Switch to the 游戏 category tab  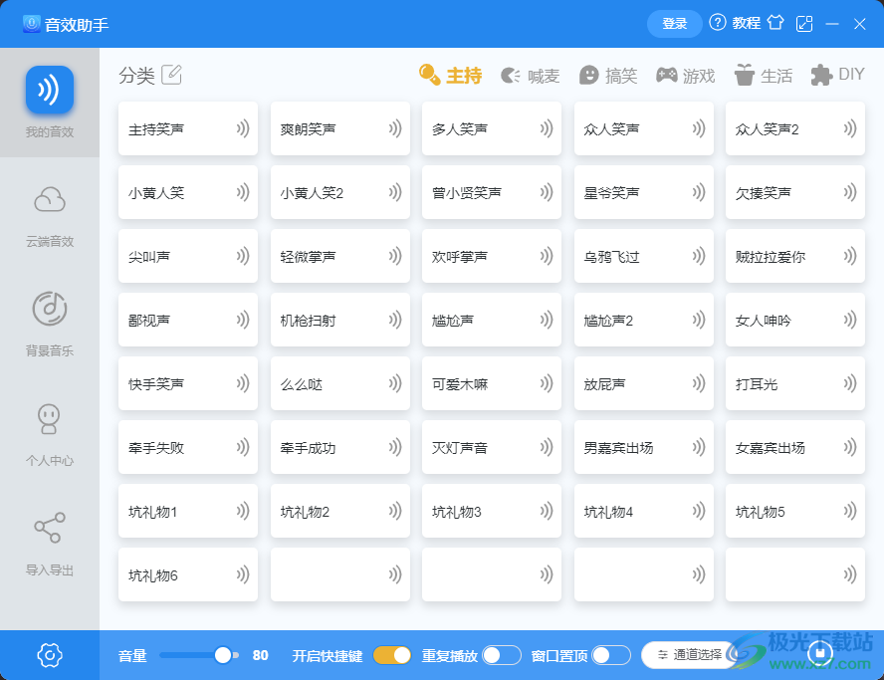click(685, 74)
